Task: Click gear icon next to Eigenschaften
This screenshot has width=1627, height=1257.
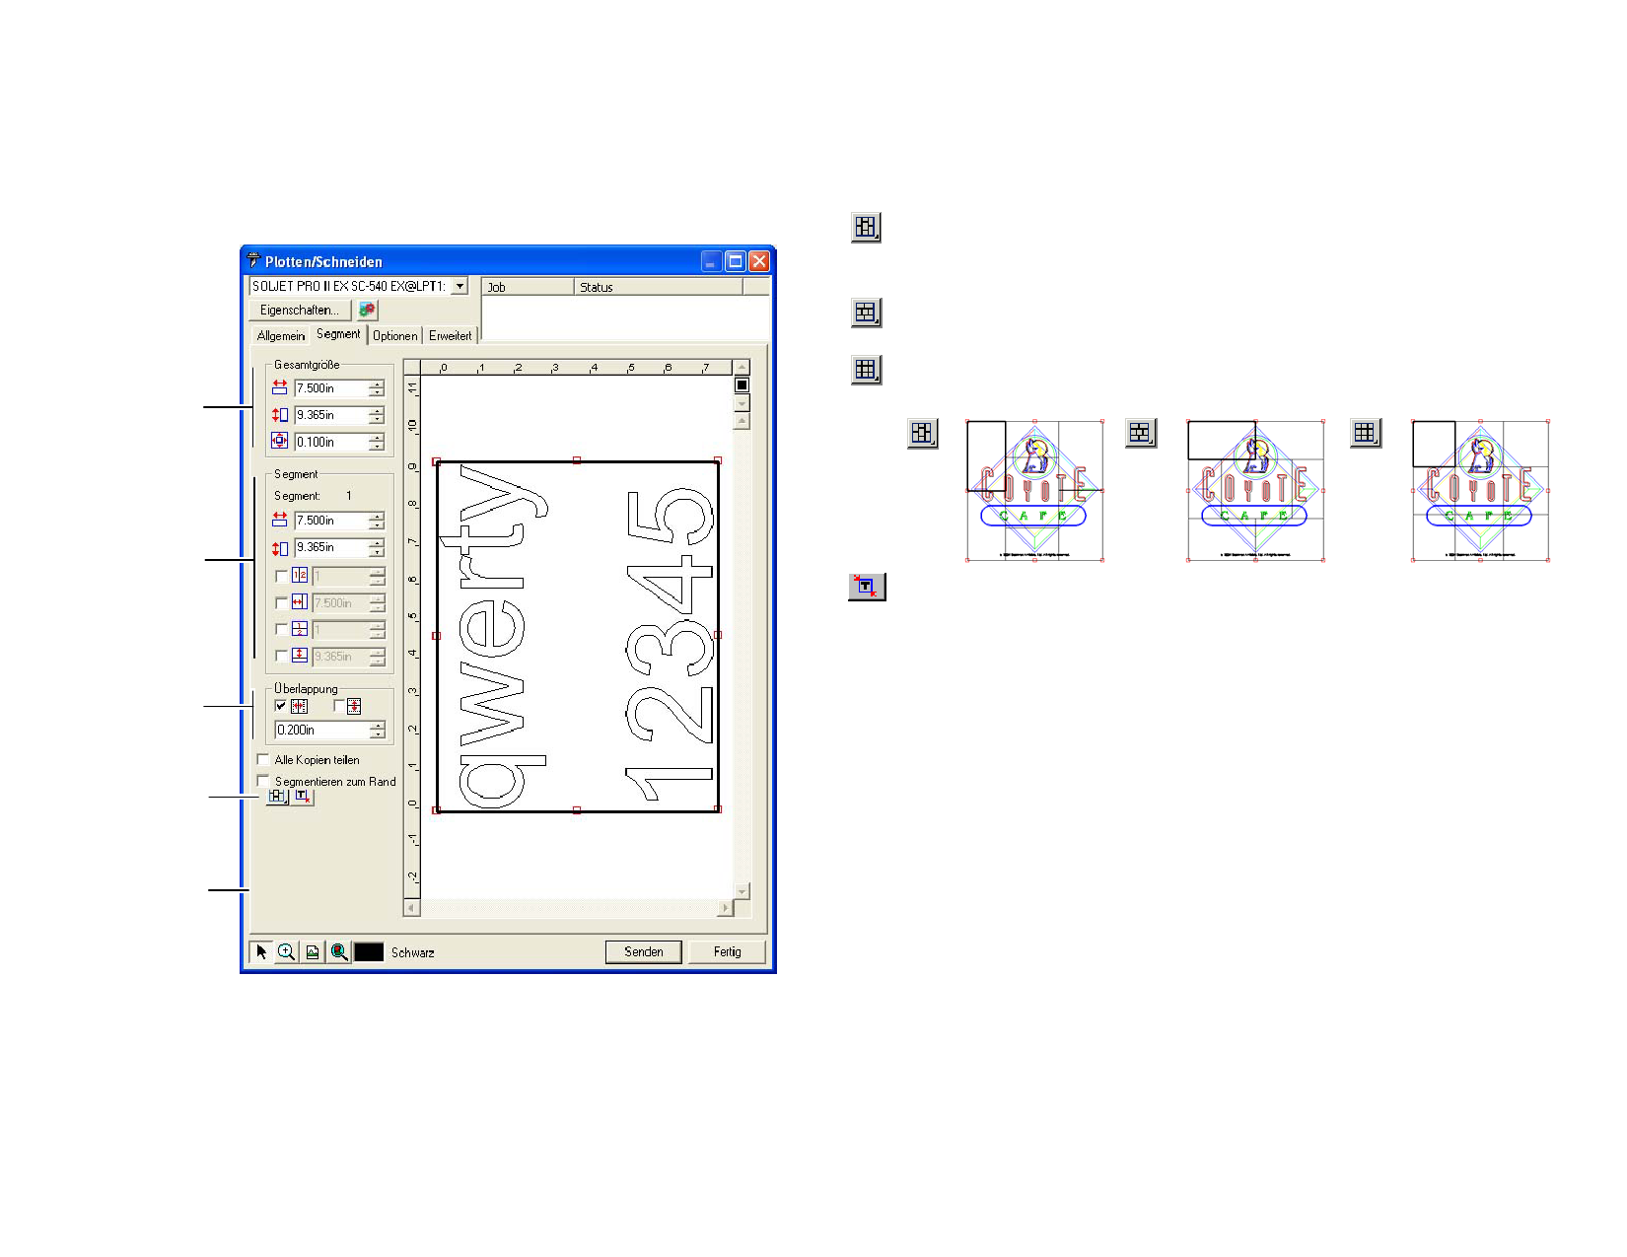Action: click(x=367, y=310)
